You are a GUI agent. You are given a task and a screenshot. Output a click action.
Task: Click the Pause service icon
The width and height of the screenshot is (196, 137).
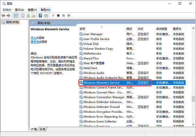[x=64, y=15]
